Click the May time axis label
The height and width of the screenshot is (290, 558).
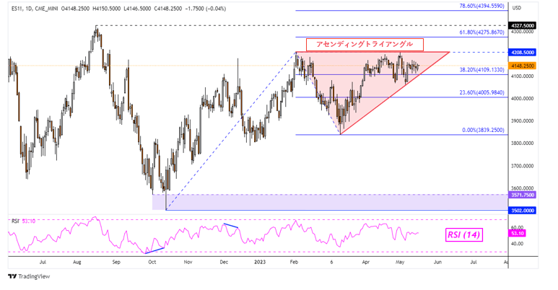[x=400, y=263]
